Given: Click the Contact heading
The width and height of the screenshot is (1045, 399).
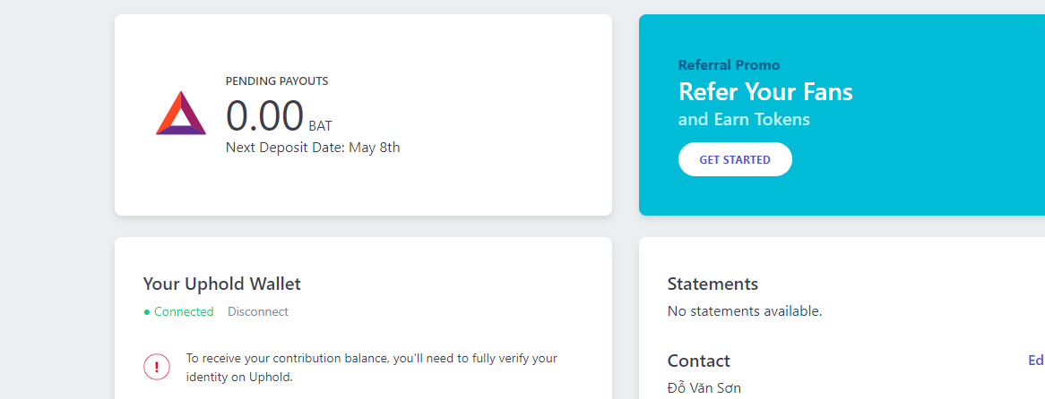Looking at the screenshot, I should point(698,361).
